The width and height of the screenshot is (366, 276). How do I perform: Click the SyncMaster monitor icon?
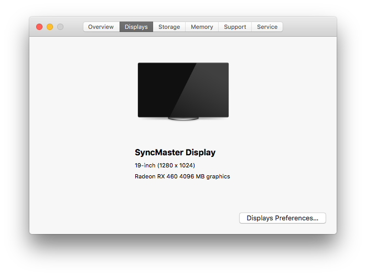183,91
